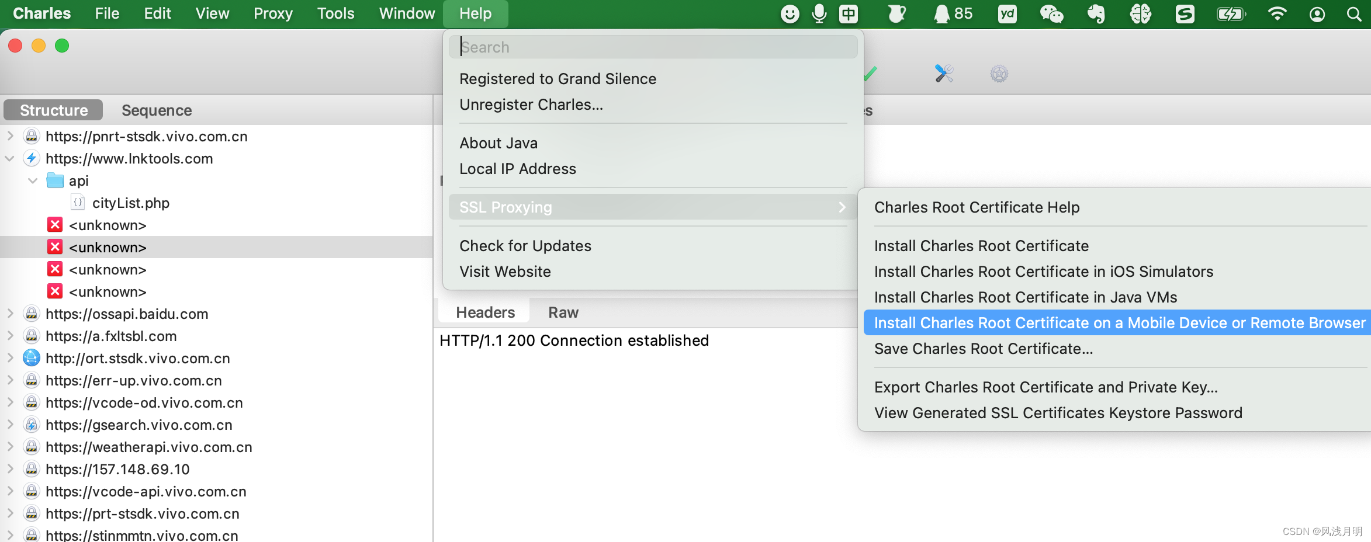Select the Headers tab
The height and width of the screenshot is (542, 1371).
[x=485, y=312]
